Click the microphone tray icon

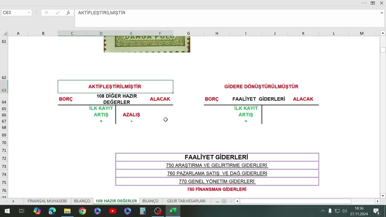click(330, 211)
